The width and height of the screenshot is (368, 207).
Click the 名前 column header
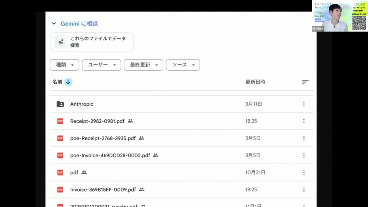point(57,82)
